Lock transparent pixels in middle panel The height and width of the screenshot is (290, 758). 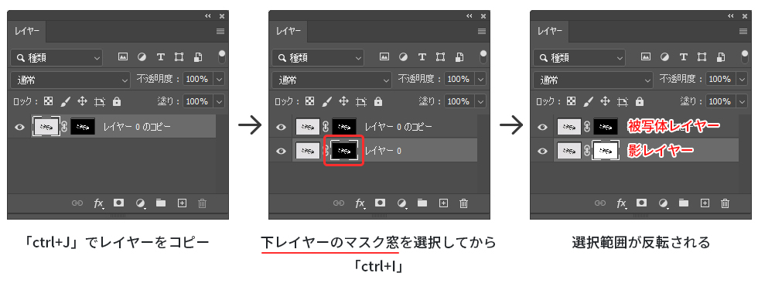tap(310, 101)
